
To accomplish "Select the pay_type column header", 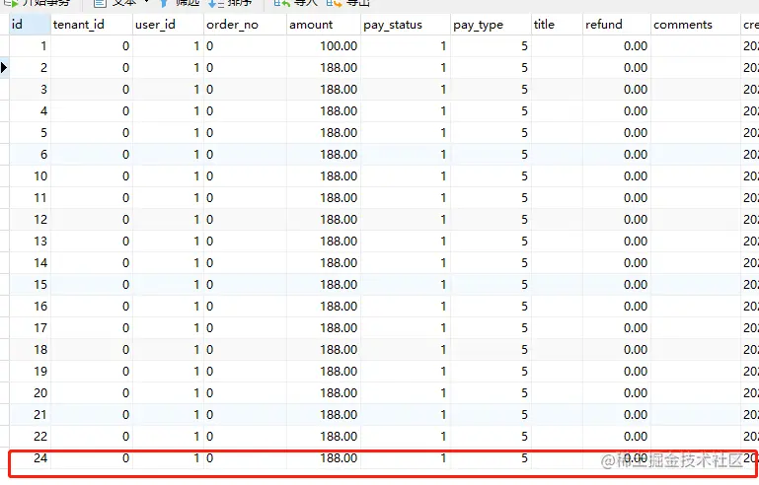I will (x=491, y=25).
